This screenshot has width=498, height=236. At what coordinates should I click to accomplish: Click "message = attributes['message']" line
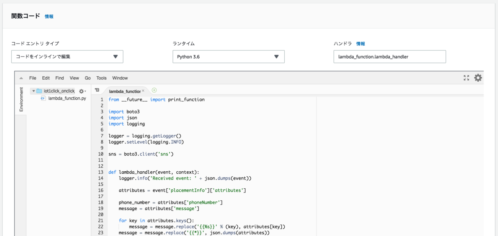159,209
